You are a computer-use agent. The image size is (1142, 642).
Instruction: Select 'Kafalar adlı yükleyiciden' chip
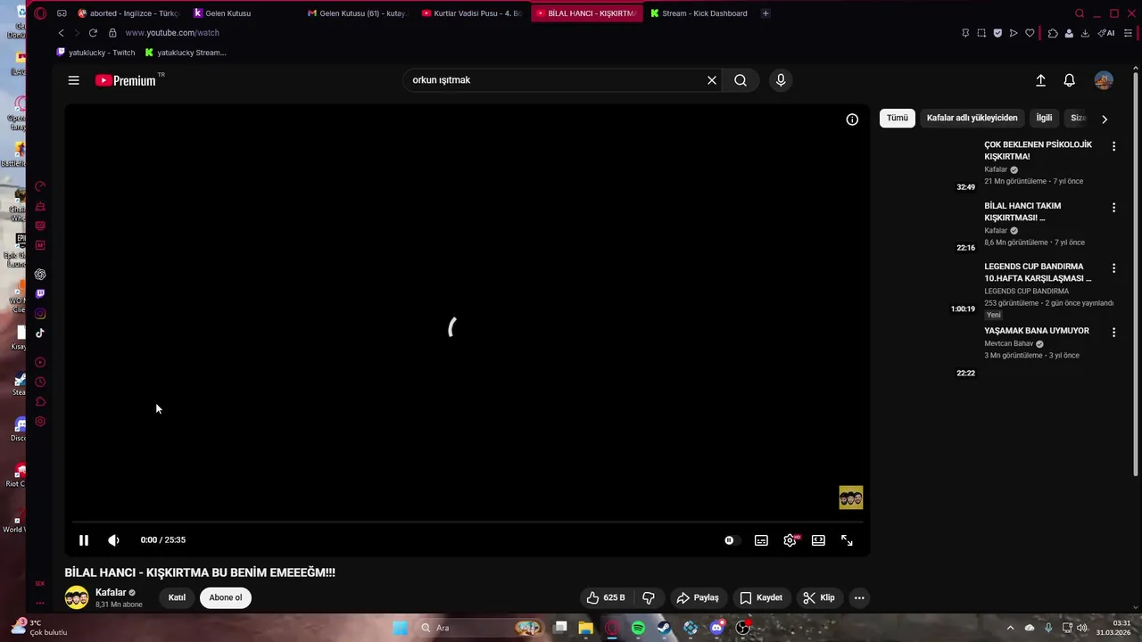pos(972,118)
